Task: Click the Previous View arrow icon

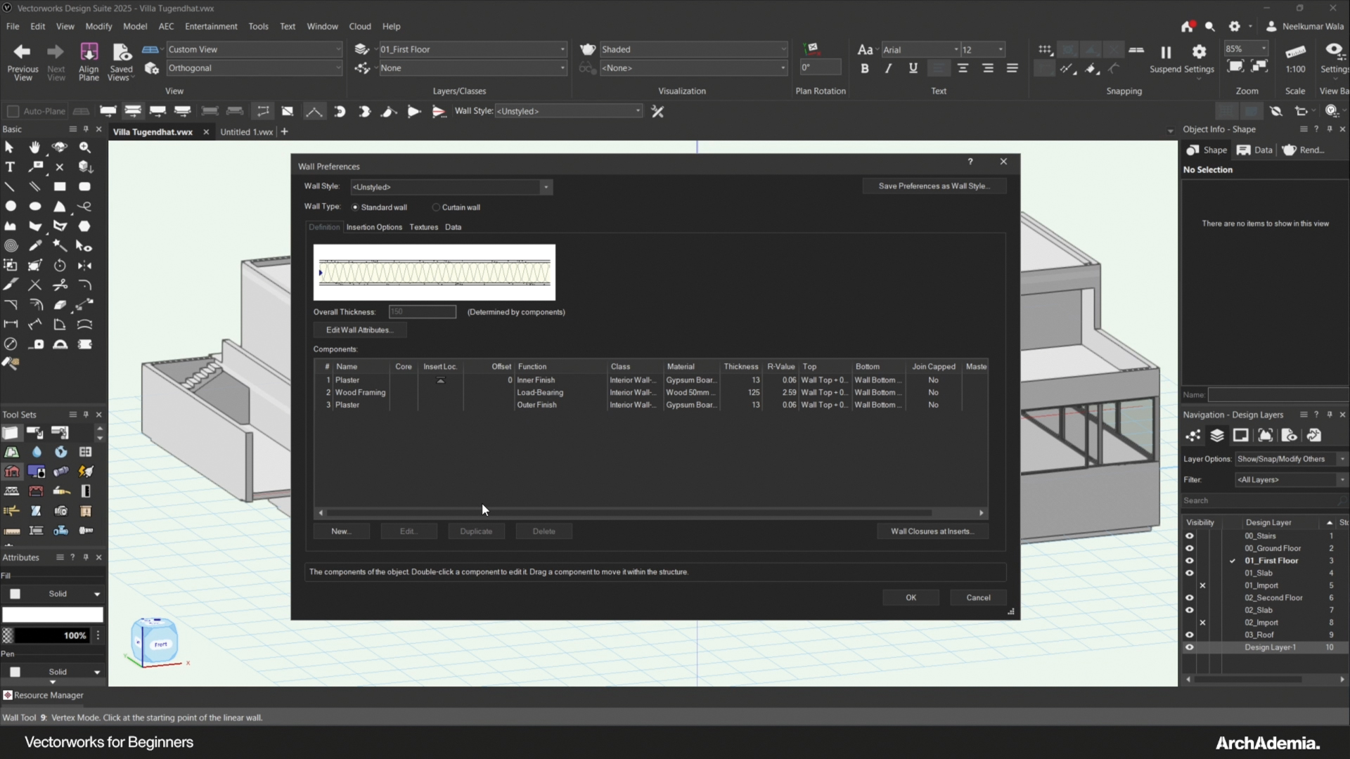Action: pos(22,52)
